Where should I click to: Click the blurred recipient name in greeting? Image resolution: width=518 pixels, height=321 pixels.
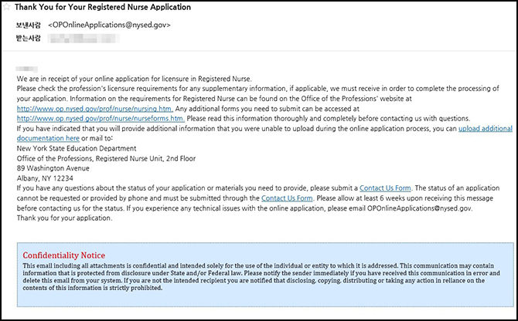coord(27,69)
